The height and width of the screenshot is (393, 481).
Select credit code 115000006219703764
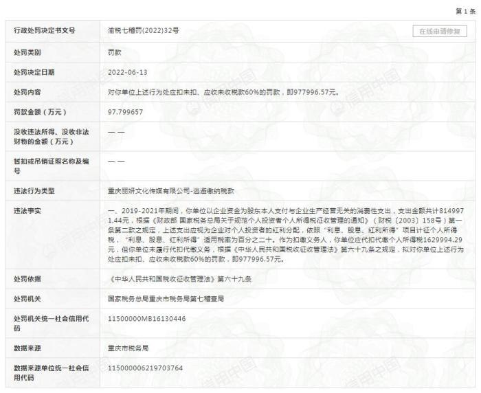pyautogui.click(x=146, y=368)
